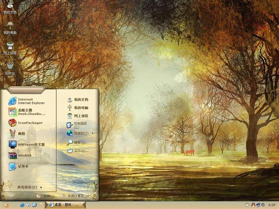Open the 我的文档 desktop icon
Screen dimensions: 279x209
pos(10,7)
